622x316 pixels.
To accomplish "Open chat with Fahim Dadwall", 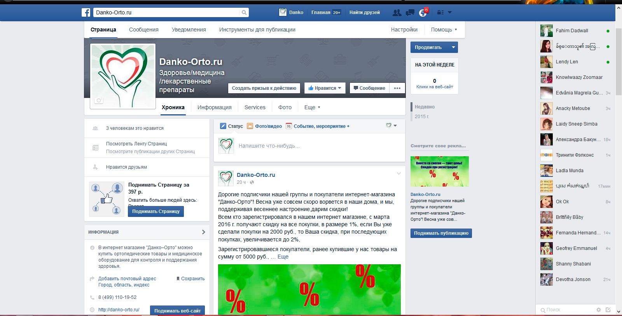I will [x=575, y=31].
